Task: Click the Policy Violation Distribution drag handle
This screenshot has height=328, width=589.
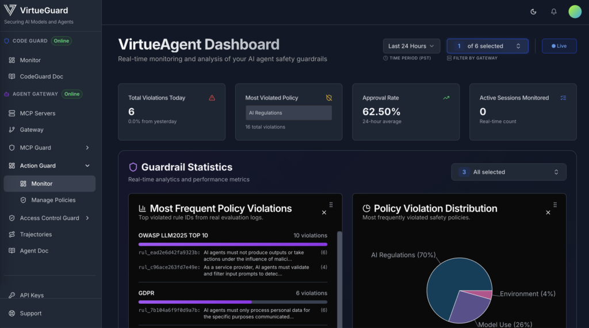Action: [x=555, y=205]
